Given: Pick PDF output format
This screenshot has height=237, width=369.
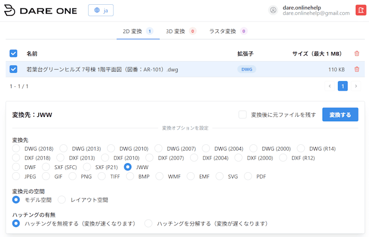Looking at the screenshot, I should pos(248,176).
